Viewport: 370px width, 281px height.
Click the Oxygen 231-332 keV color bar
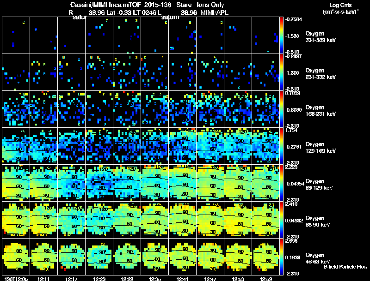(281, 72)
